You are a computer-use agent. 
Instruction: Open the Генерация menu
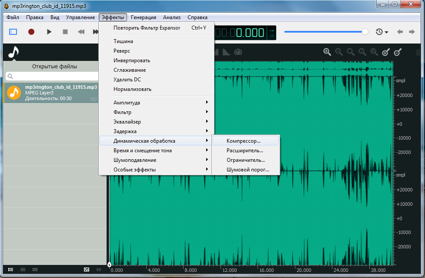click(144, 17)
